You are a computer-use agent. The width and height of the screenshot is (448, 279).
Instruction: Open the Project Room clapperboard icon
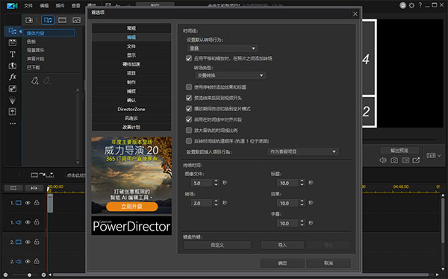(12, 43)
